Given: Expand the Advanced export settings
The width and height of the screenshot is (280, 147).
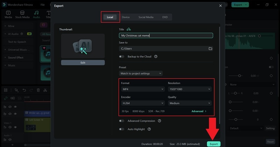Looking at the screenshot, I should click(x=199, y=111).
